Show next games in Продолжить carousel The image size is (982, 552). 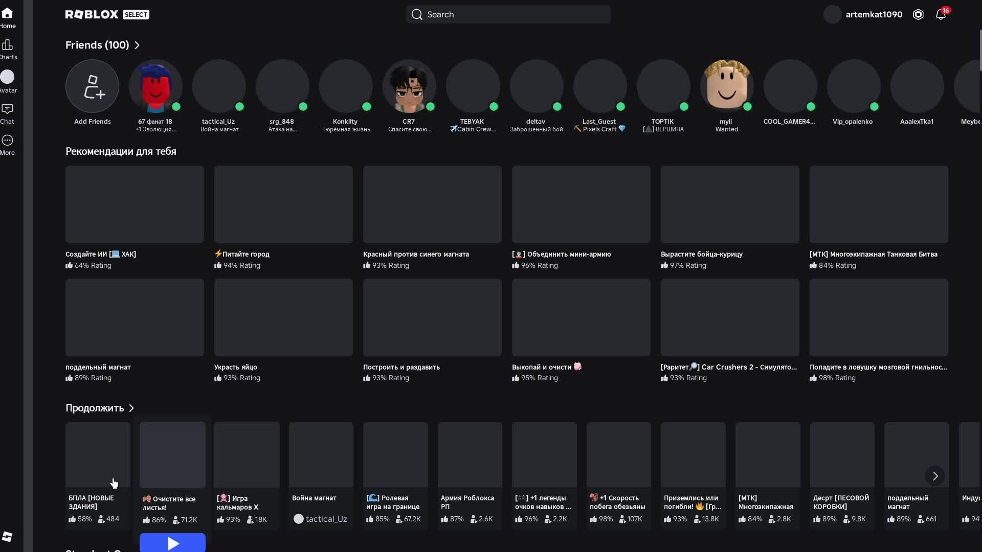[x=935, y=476]
